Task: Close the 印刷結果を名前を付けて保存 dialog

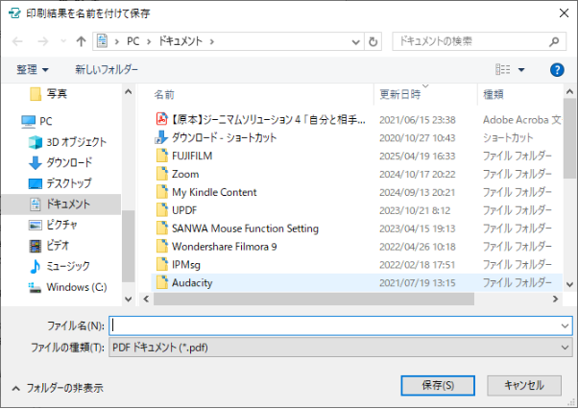Action: point(564,13)
